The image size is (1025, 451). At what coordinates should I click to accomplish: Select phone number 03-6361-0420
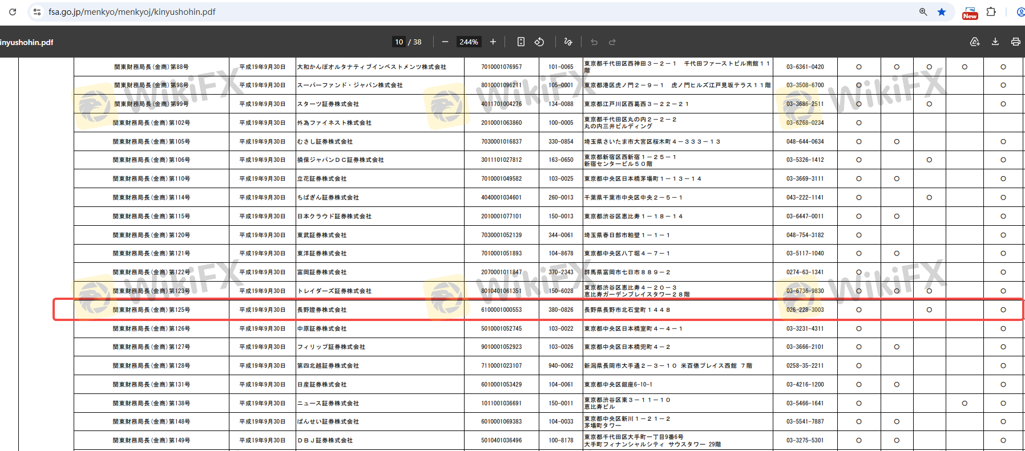coord(805,67)
